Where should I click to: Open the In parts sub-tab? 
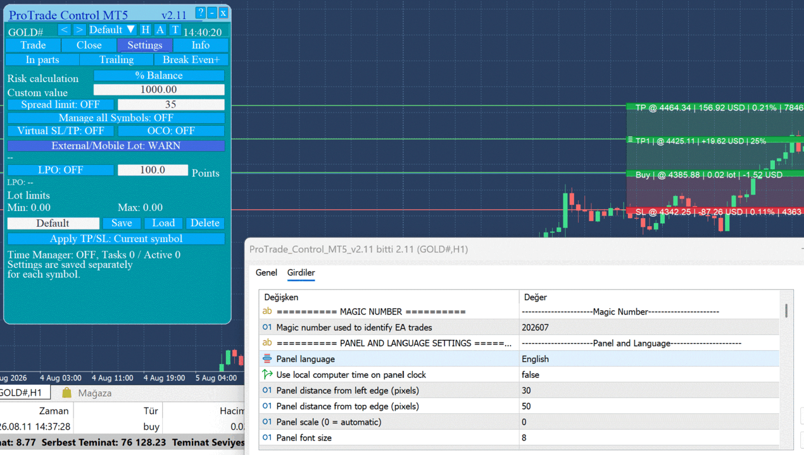(42, 59)
